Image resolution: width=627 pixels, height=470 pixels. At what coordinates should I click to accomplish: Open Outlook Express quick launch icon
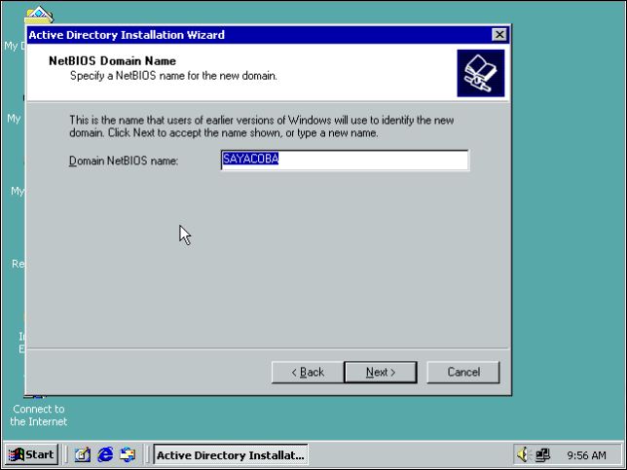pyautogui.click(x=128, y=454)
